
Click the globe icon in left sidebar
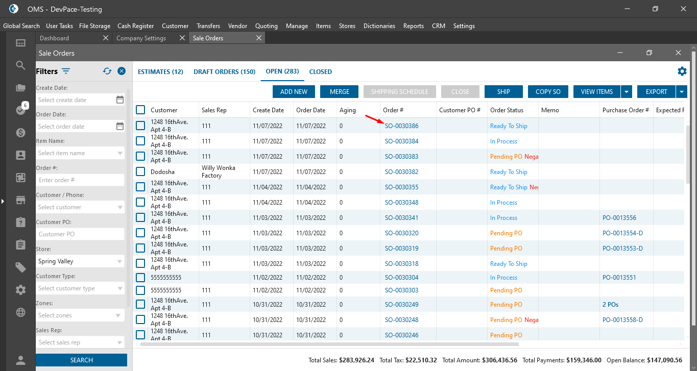[x=20, y=312]
